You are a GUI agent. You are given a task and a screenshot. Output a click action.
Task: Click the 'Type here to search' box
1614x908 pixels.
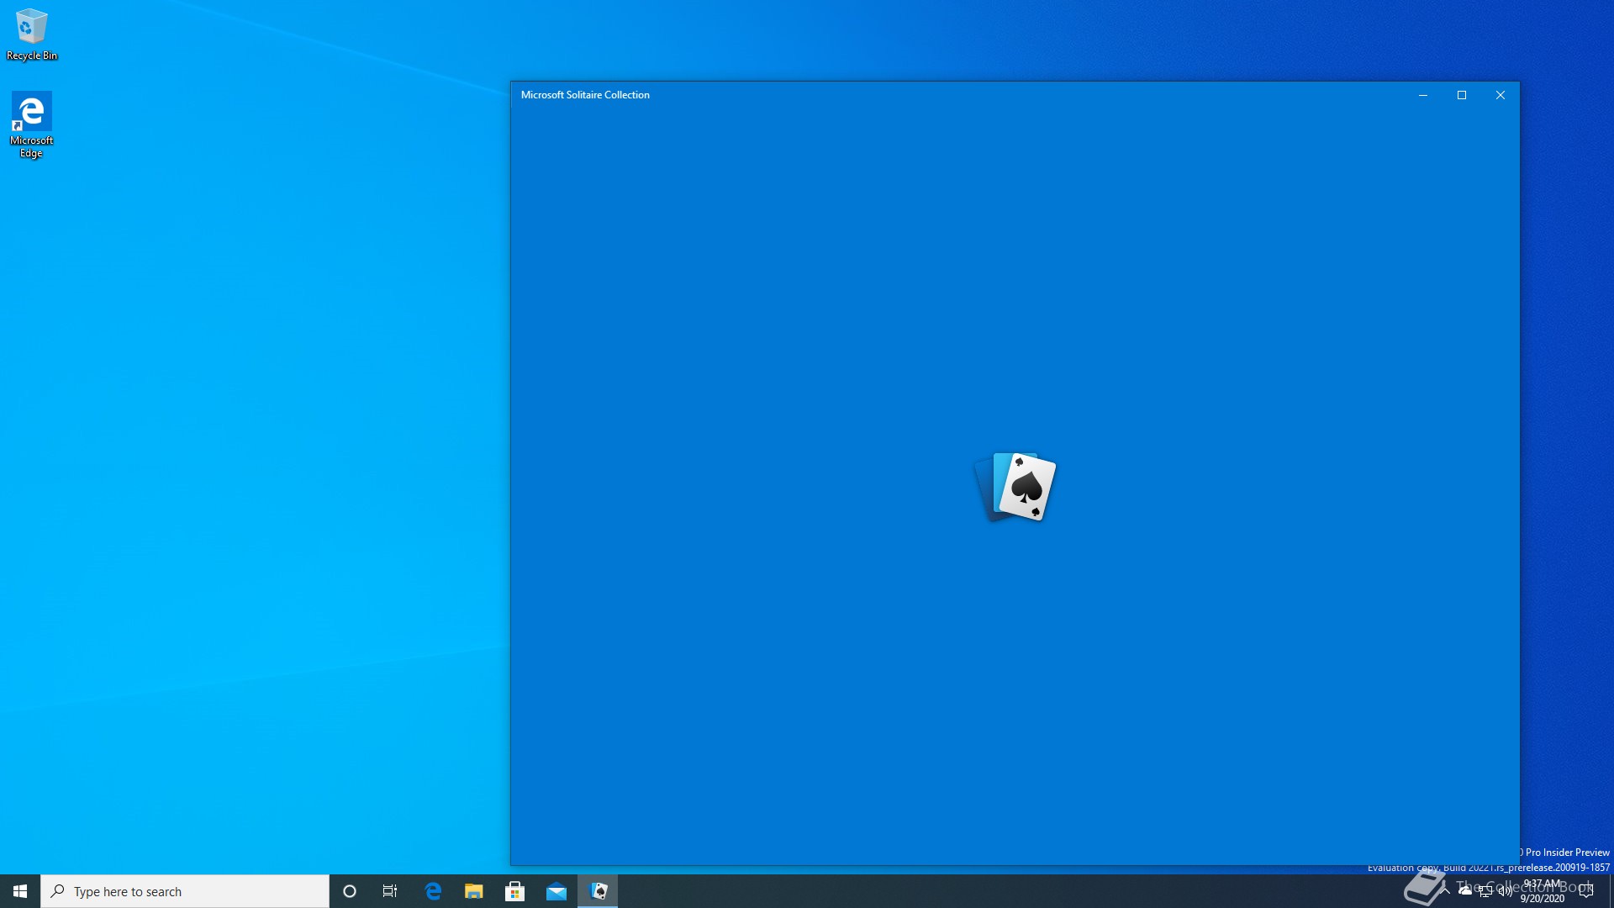(x=185, y=891)
